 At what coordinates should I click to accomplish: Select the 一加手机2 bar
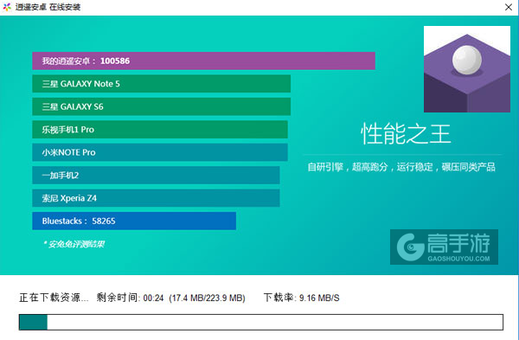tap(156, 175)
